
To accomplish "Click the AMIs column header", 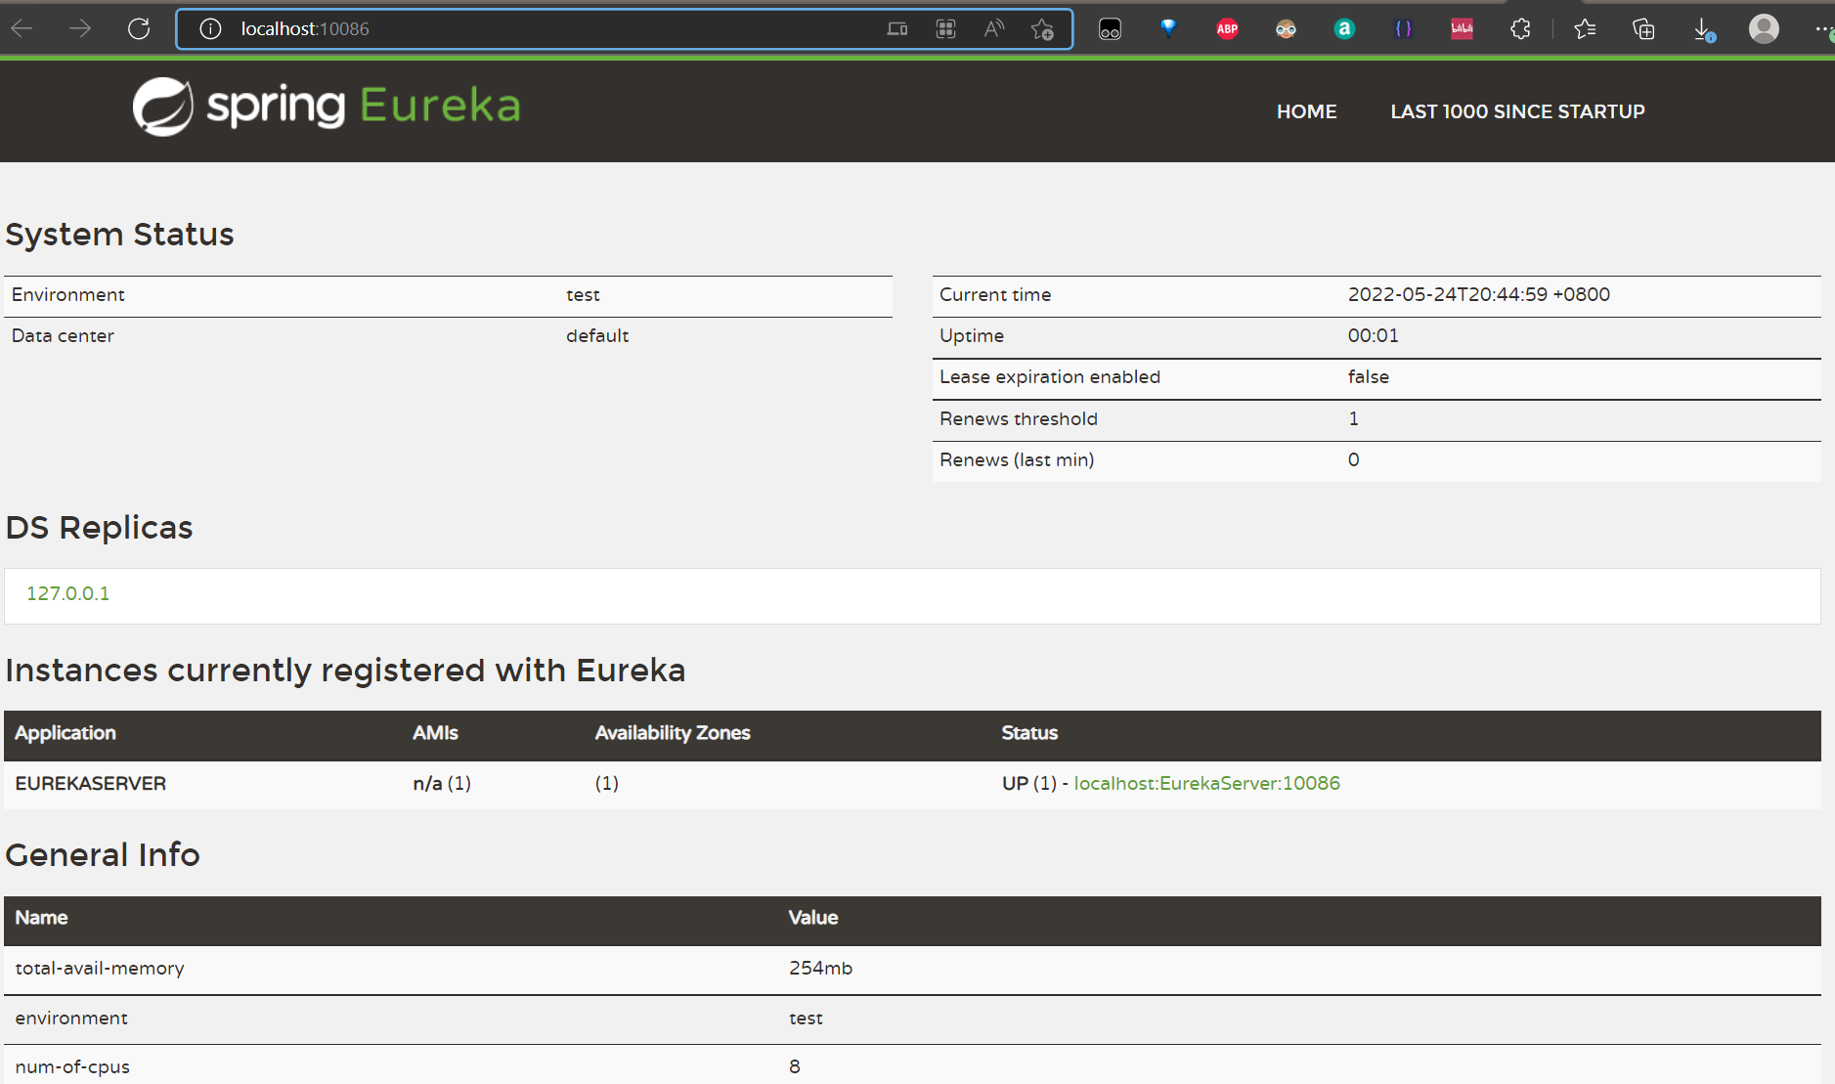I will [435, 732].
